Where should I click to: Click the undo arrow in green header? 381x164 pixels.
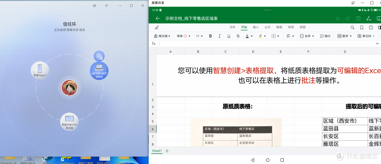pyautogui.click(x=337, y=18)
